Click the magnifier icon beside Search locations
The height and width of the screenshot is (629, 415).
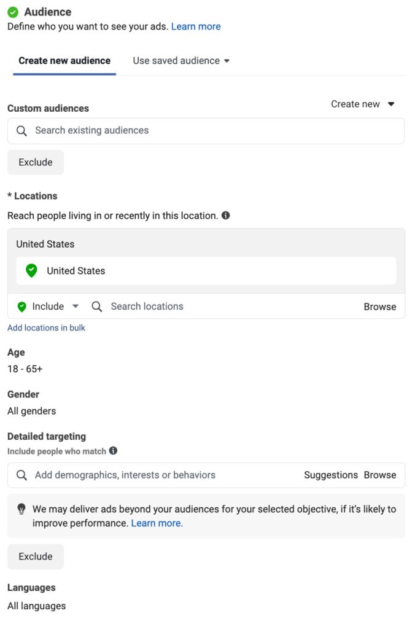click(97, 307)
